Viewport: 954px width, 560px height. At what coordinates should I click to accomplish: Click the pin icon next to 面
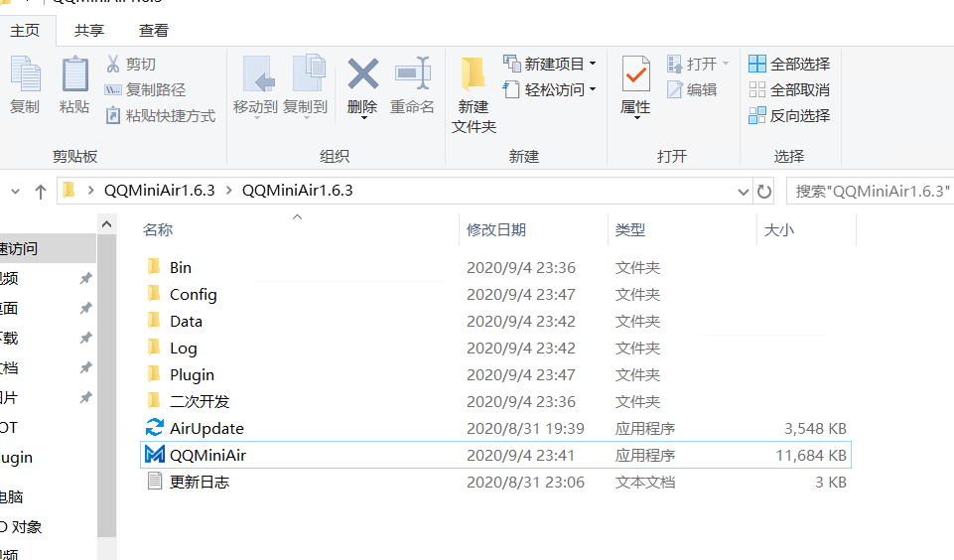[85, 308]
